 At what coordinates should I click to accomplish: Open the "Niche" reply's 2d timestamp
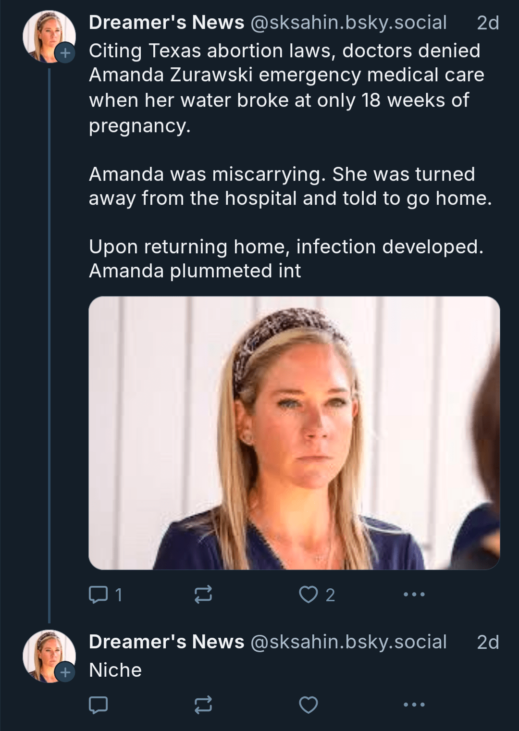[x=488, y=642]
